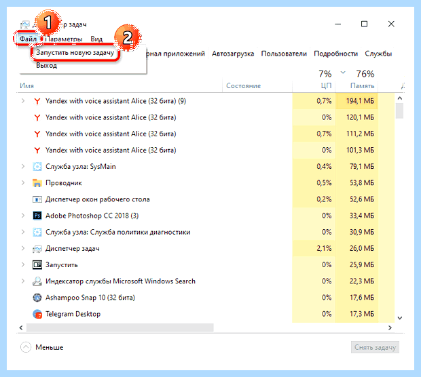421x377 pixels.
Task: Click the 111,2 МБ memory value
Action: point(360,134)
